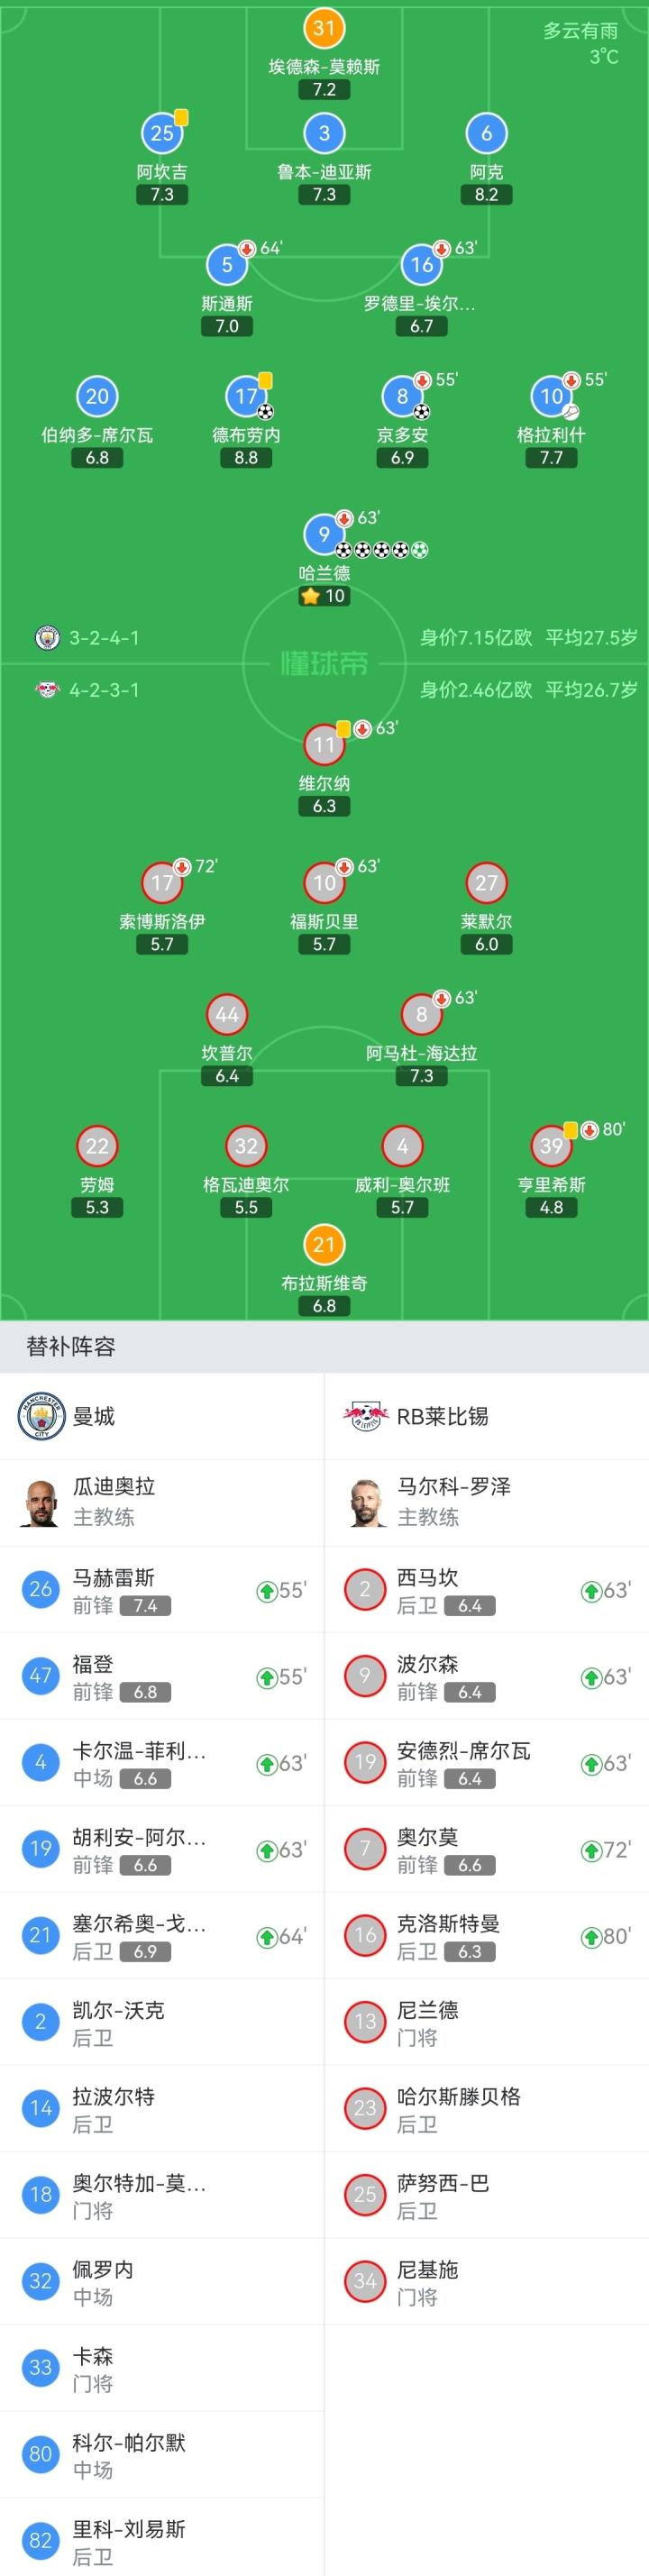The image size is (649, 2576).
Task: Click Manchester City crest in substitutes header
Action: click(x=41, y=1416)
